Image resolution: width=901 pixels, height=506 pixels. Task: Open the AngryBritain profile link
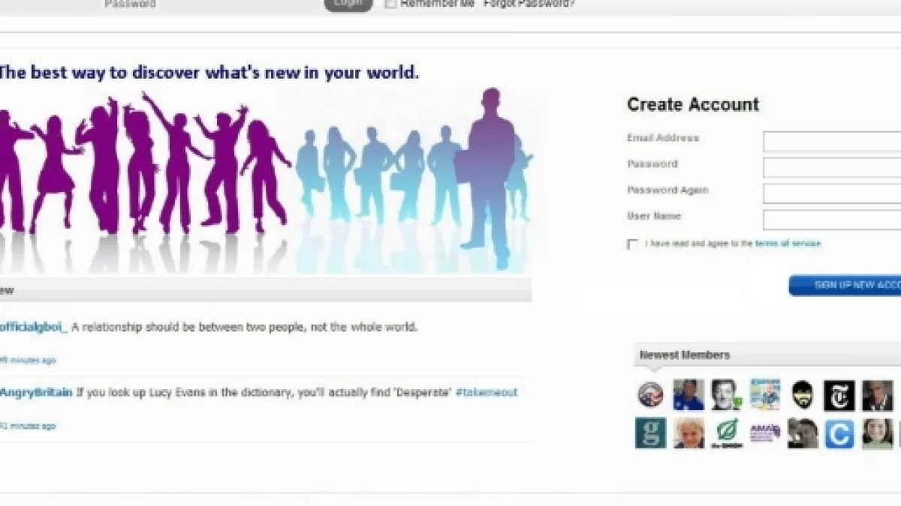(x=36, y=392)
